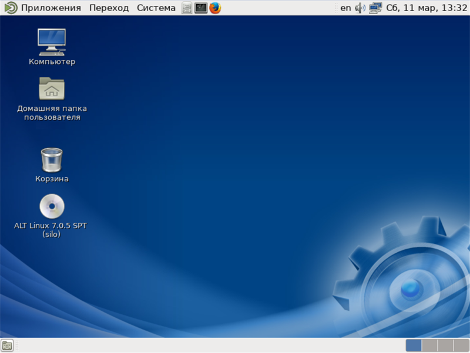Select the Компьютер desktop icon
This screenshot has height=353, width=470.
pyautogui.click(x=52, y=42)
